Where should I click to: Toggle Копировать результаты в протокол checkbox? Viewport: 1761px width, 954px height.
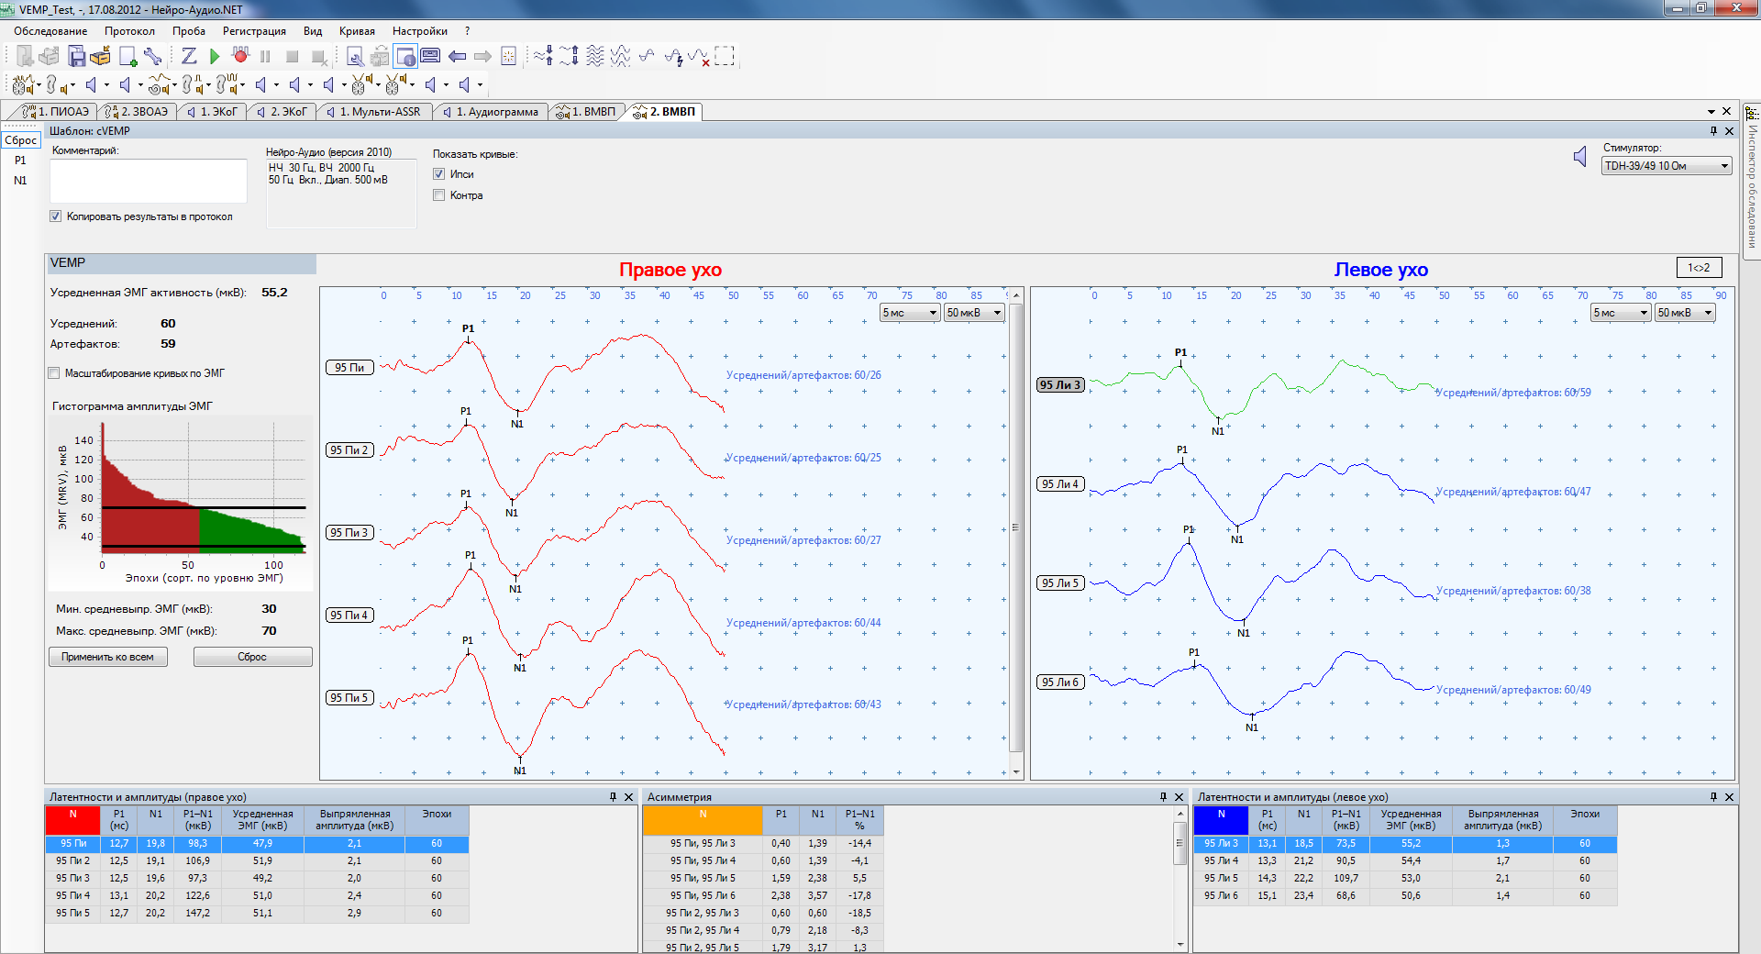pos(56,216)
